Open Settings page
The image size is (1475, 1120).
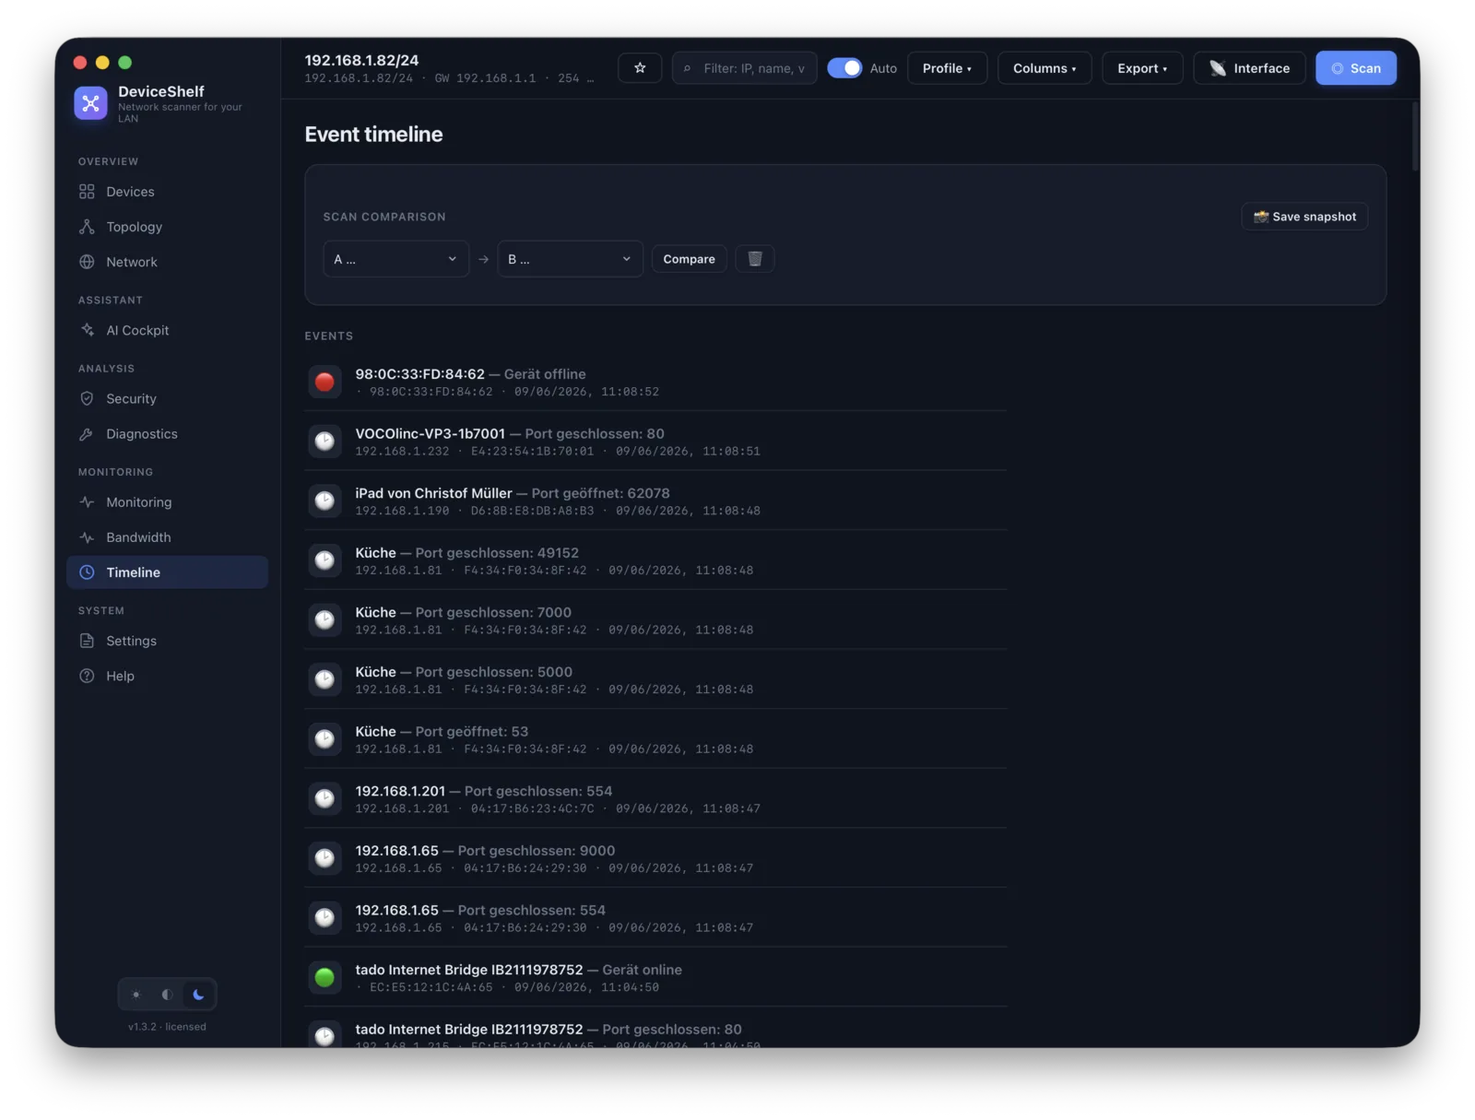coord(167,641)
